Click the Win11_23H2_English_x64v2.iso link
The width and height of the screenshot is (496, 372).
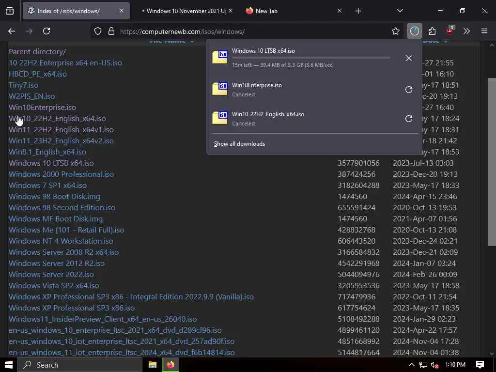coord(61,141)
